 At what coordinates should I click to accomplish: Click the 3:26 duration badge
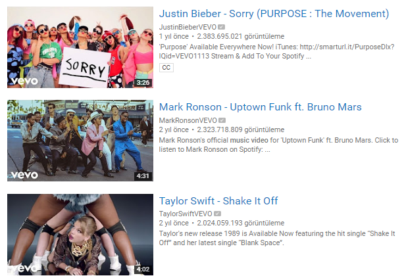coord(143,83)
